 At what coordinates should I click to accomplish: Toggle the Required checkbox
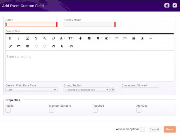click(95, 110)
